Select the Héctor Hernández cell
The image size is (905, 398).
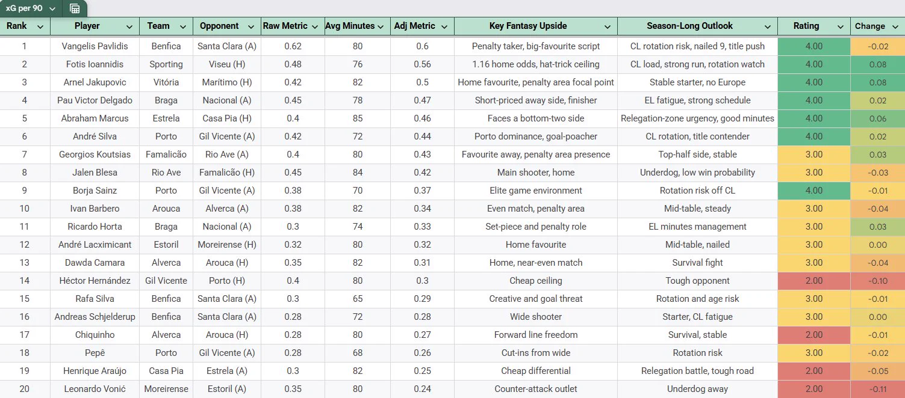tap(95, 281)
